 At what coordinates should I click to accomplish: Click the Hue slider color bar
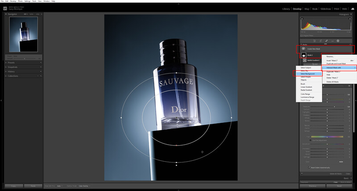click(x=327, y=137)
